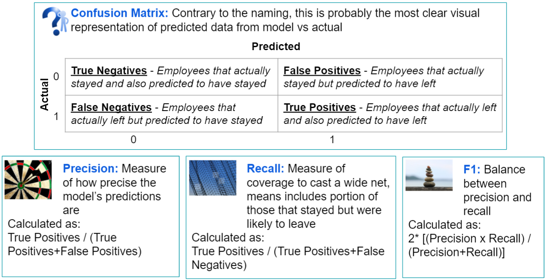Viewport: 546px width, 280px height.
Task: Select the False Negatives cell title
Action: 111,107
